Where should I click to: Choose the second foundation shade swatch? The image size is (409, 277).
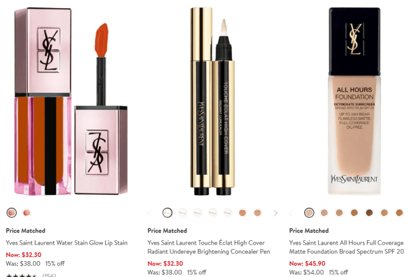coord(324,212)
